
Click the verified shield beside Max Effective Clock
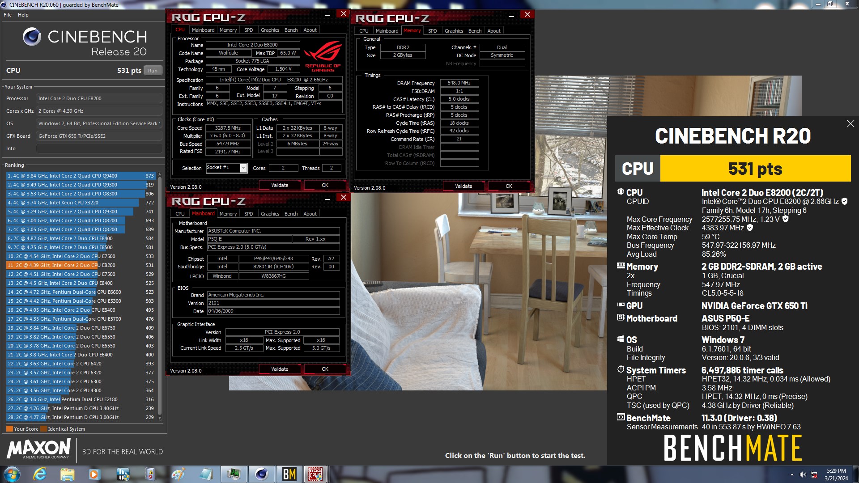click(750, 228)
